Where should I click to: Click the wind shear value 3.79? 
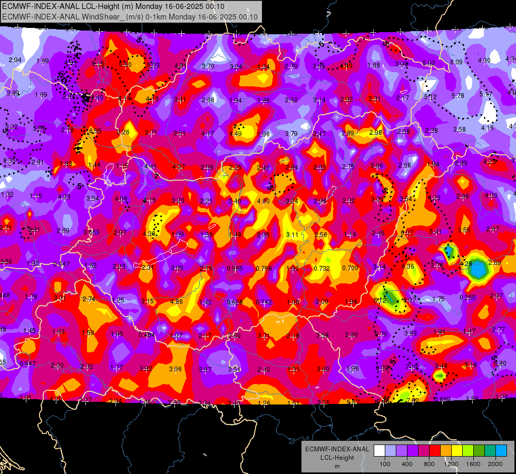(291, 134)
